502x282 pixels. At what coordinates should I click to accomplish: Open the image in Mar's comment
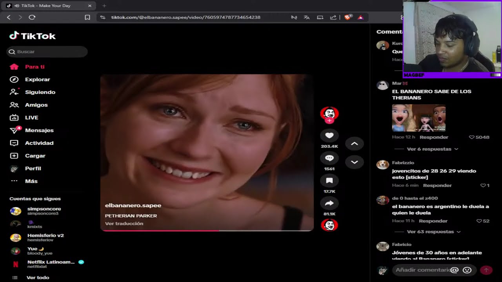point(419,118)
